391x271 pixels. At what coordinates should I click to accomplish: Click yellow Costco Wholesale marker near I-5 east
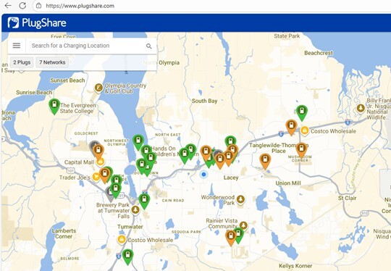pos(304,130)
